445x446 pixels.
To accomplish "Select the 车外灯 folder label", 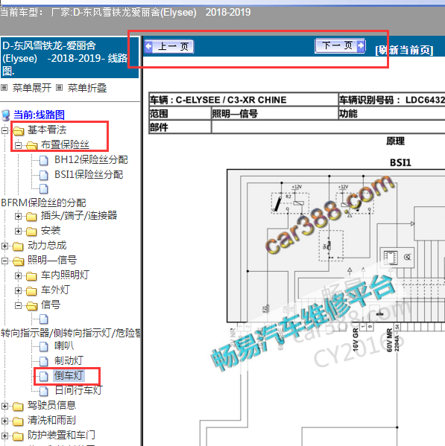I will [x=55, y=290].
